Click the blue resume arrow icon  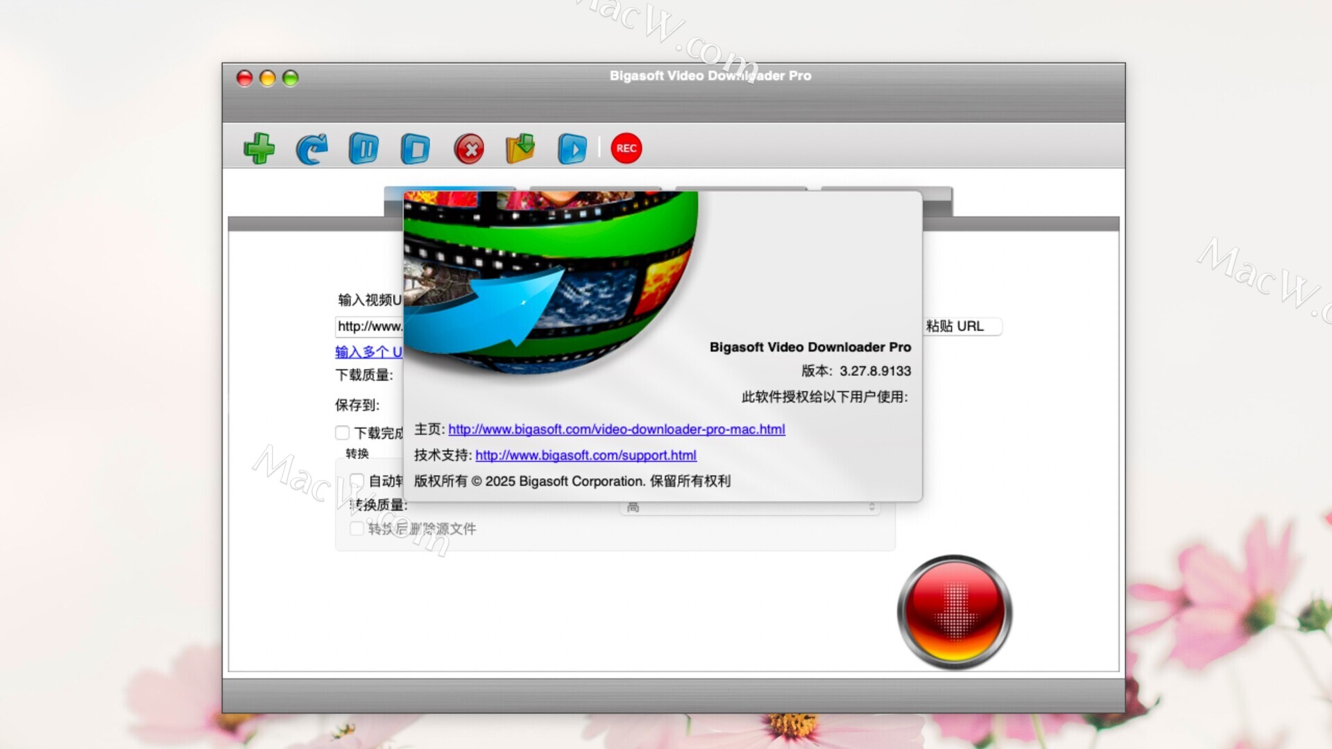pos(312,148)
